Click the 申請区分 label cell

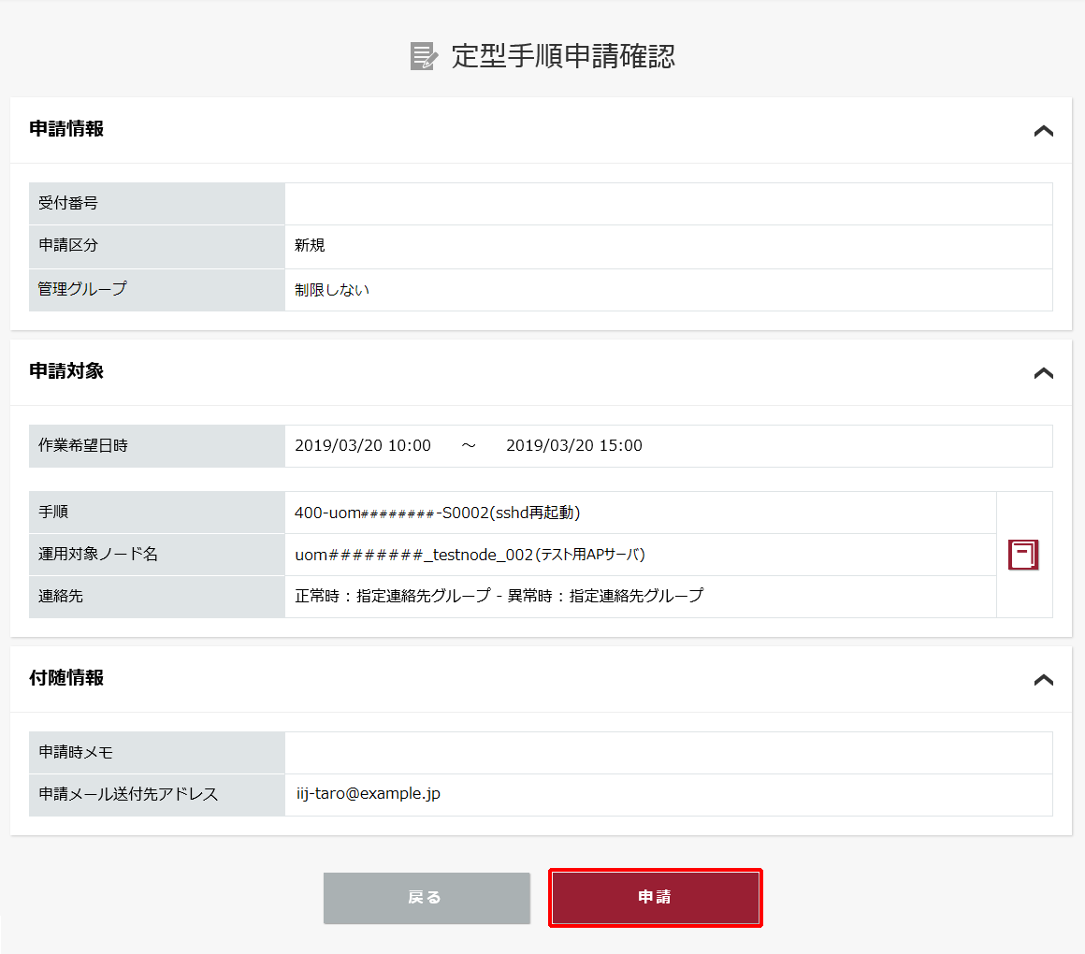[157, 246]
